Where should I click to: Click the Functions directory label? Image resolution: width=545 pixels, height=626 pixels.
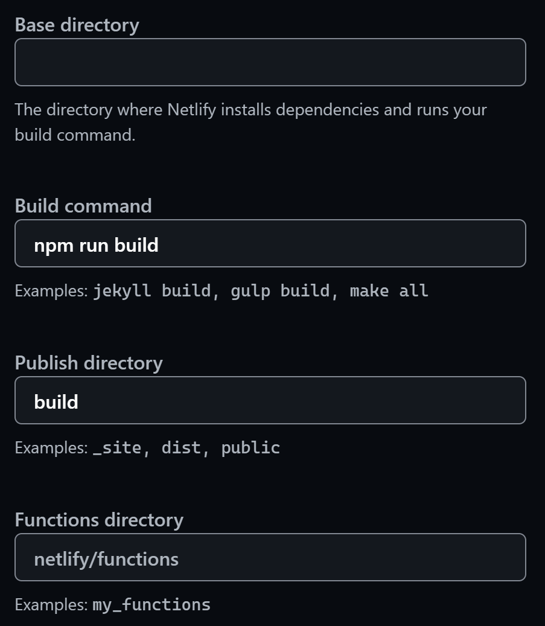pyautogui.click(x=100, y=520)
